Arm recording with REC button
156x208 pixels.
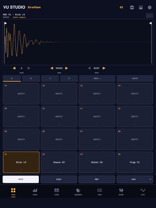[x=97, y=179]
